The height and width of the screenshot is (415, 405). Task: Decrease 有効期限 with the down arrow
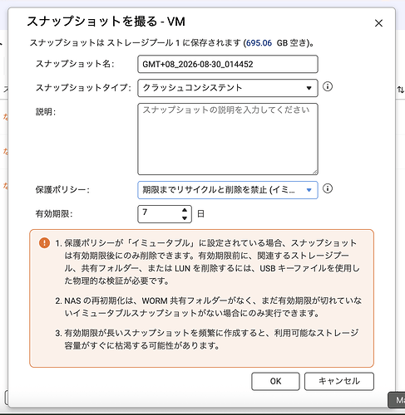(185, 218)
